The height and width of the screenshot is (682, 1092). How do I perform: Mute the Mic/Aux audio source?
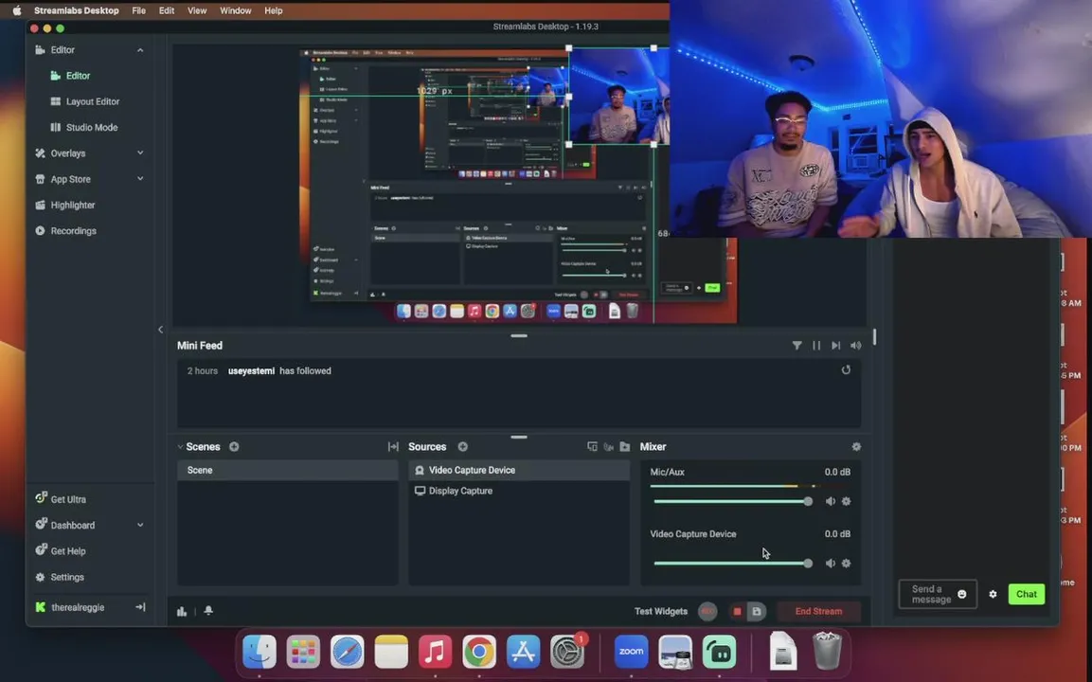pyautogui.click(x=831, y=501)
